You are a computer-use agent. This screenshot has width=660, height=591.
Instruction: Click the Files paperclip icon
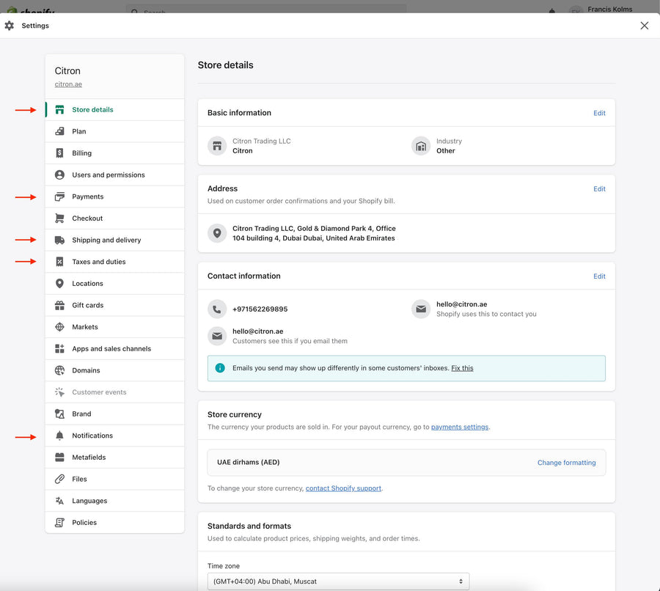point(60,479)
